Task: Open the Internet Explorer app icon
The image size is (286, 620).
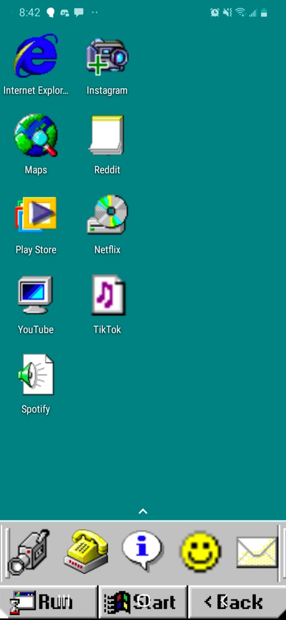Action: tap(36, 56)
